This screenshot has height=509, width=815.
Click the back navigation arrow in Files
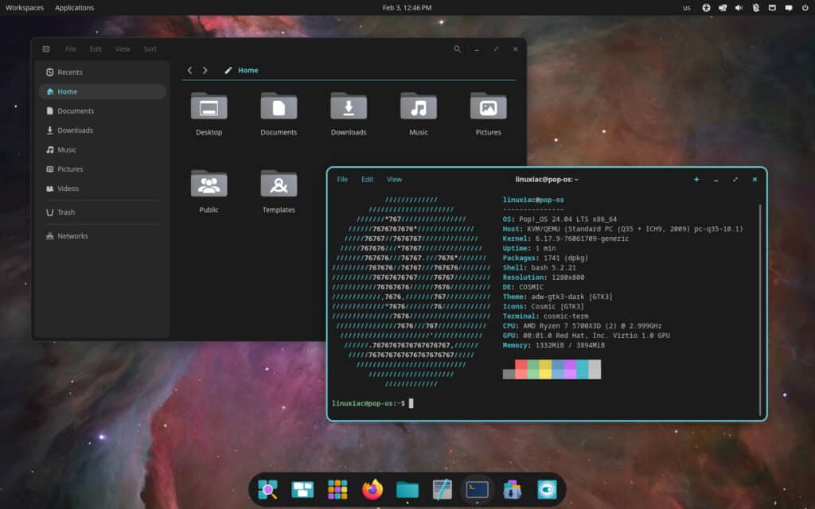coord(189,70)
